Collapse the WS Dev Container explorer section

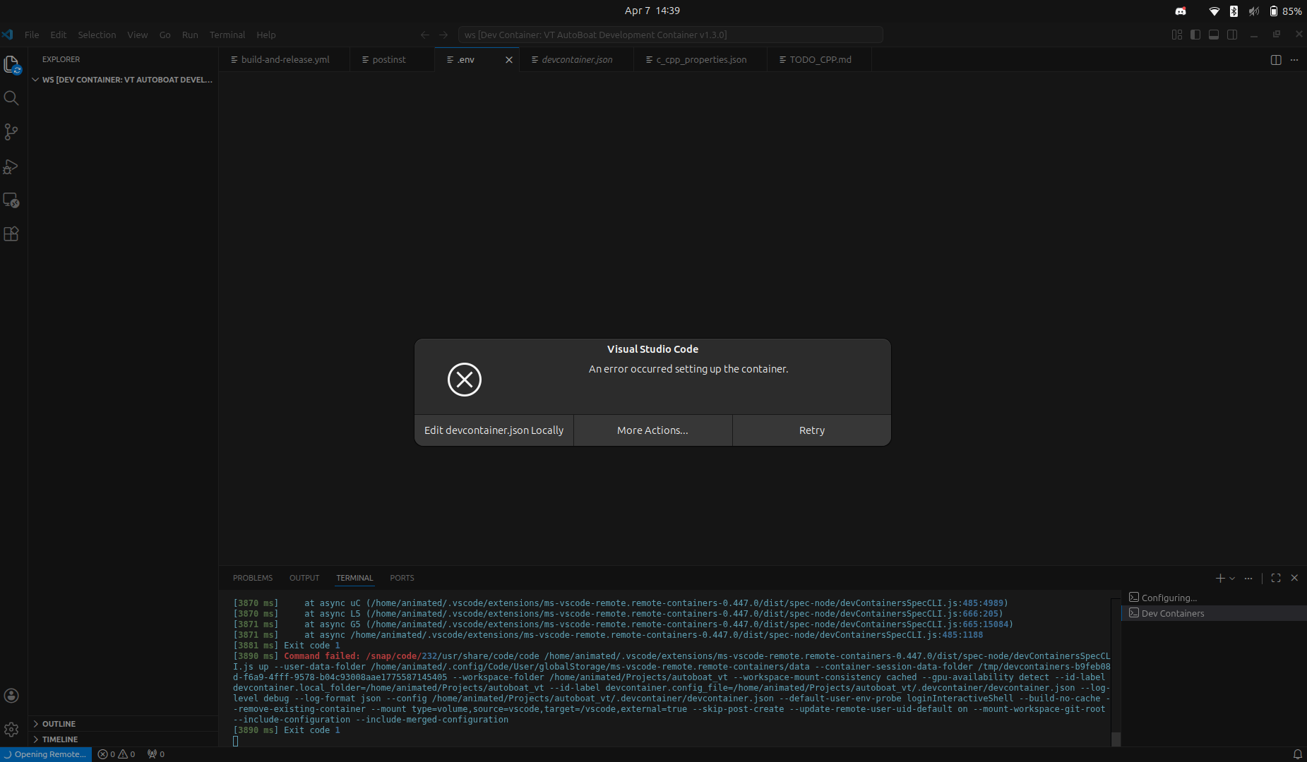tap(35, 80)
